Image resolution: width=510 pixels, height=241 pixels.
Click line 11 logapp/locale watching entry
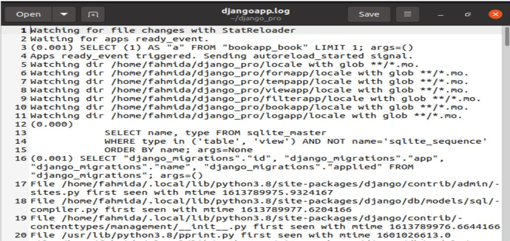[x=246, y=115]
